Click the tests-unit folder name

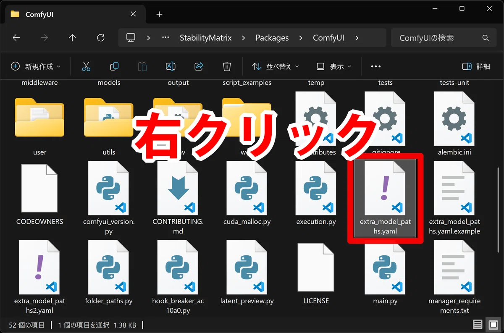(x=454, y=83)
